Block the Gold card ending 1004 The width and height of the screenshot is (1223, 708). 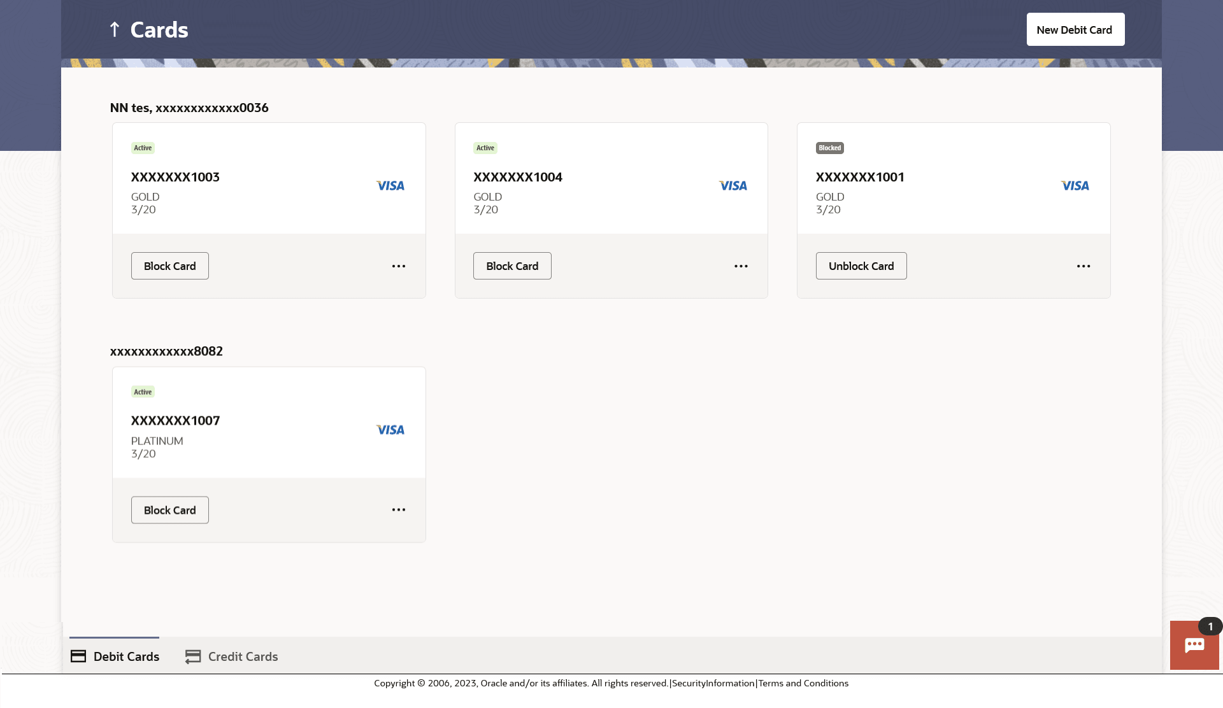click(x=512, y=266)
